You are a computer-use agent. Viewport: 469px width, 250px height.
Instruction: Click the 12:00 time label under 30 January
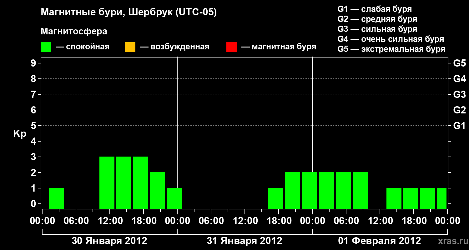[110, 221]
